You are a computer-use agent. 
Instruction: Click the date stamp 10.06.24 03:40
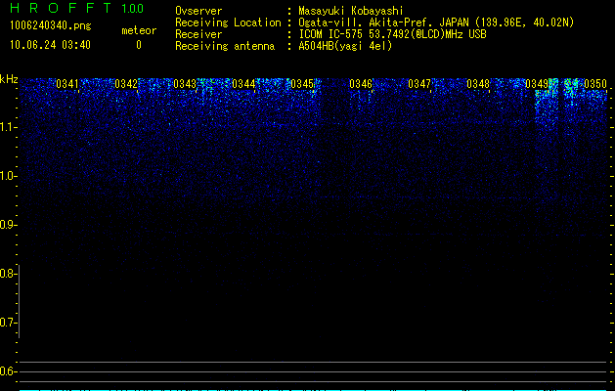(50, 45)
